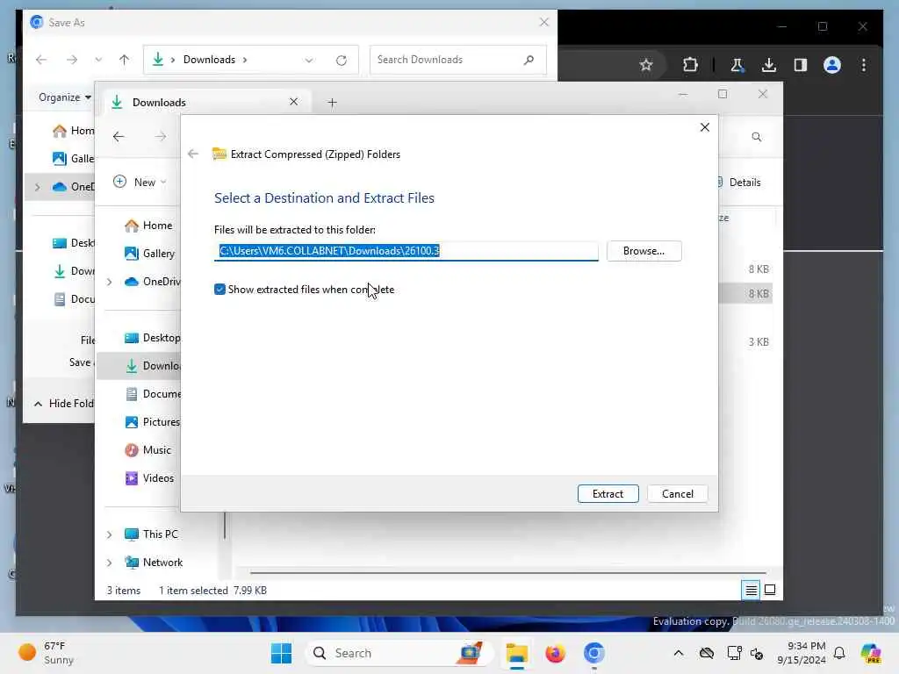Select Pictures in File Explorer sidebar
This screenshot has width=899, height=674.
[x=153, y=422]
